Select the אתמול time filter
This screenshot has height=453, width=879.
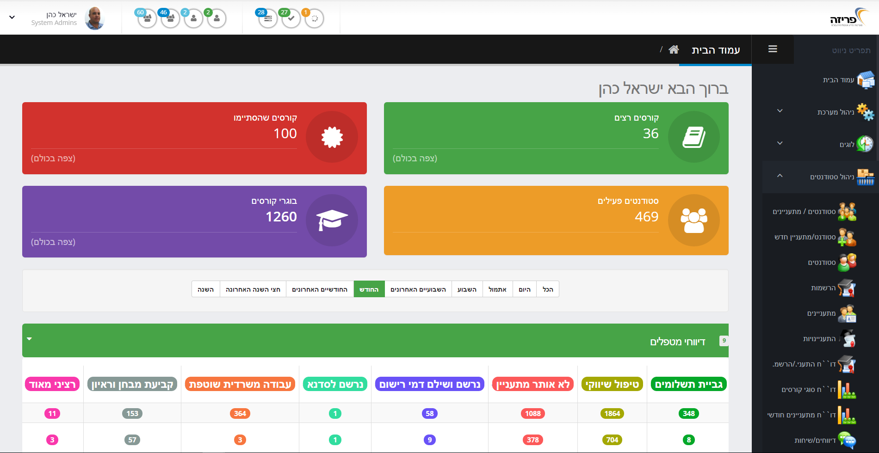(497, 289)
